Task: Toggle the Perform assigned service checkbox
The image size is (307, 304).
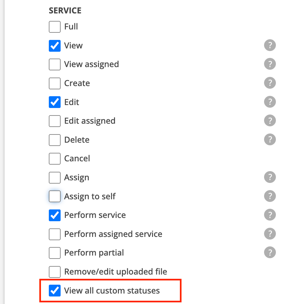Action: coord(55,234)
